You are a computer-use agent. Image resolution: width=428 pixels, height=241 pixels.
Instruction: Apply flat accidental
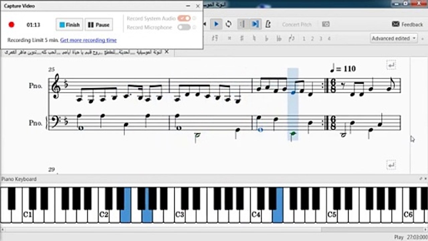(x=266, y=38)
